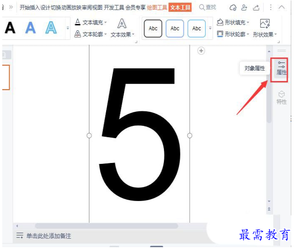This screenshot has height=249, width=294.
Task: Click the left resize handle of text box
Action: (x=89, y=135)
